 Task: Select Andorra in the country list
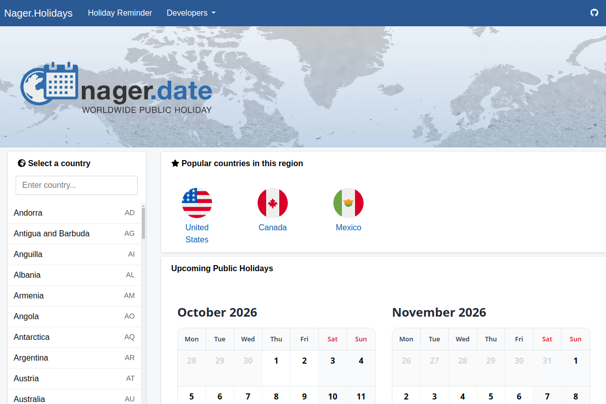[x=74, y=213]
